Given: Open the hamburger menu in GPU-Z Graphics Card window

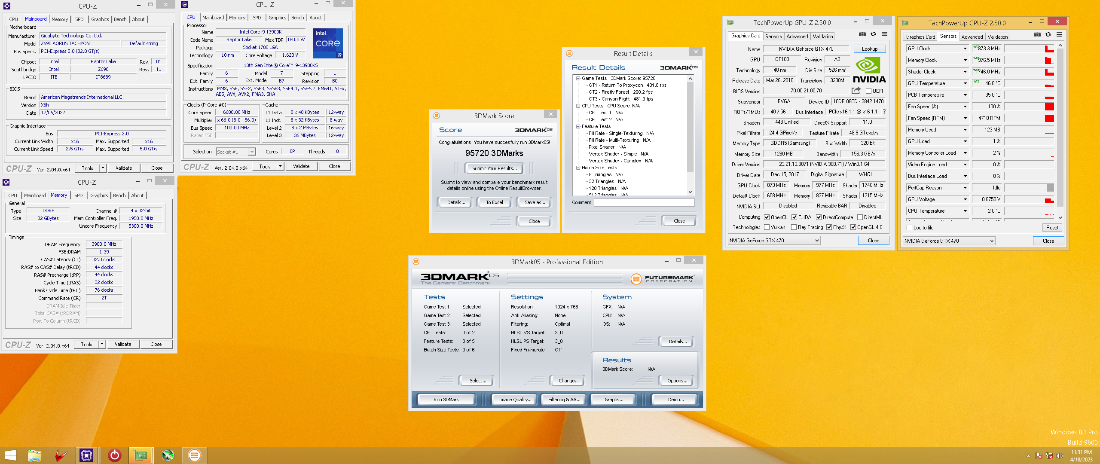Looking at the screenshot, I should 884,34.
